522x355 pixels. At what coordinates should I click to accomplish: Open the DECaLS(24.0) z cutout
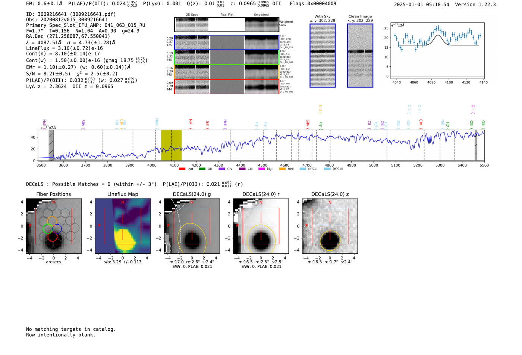tap(330, 226)
